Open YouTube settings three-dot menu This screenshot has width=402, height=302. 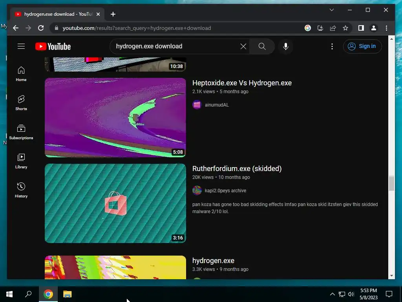pos(332,46)
